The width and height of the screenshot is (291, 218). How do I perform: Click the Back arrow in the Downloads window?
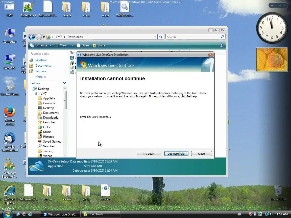pos(32,37)
